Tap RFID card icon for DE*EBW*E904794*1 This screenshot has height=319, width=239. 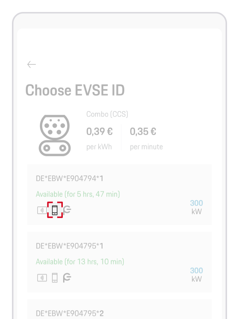coord(42,210)
